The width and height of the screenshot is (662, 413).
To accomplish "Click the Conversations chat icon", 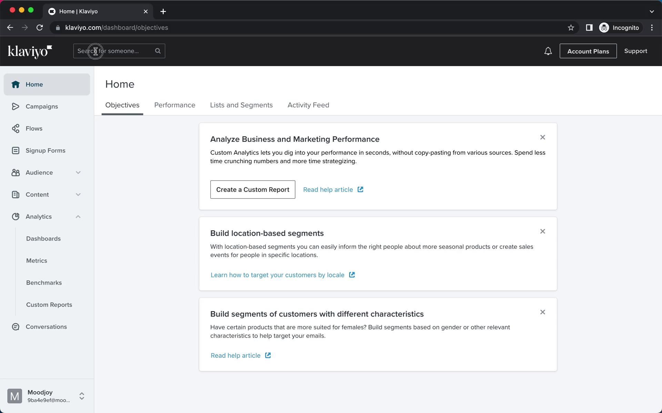I will tap(16, 327).
